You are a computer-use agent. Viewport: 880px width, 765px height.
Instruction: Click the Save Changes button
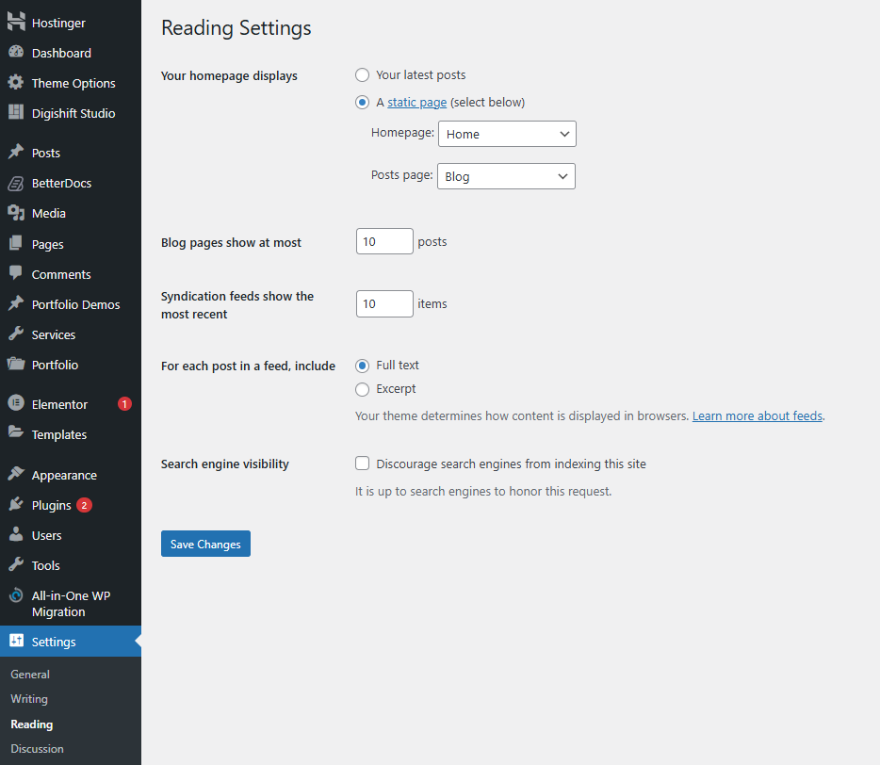pyautogui.click(x=205, y=544)
